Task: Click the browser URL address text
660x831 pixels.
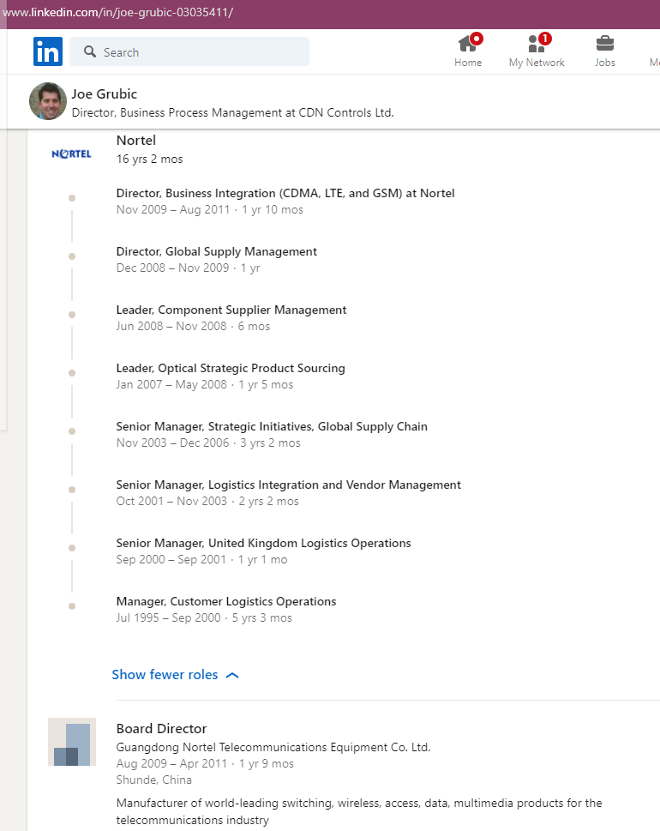Action: pyautogui.click(x=117, y=12)
